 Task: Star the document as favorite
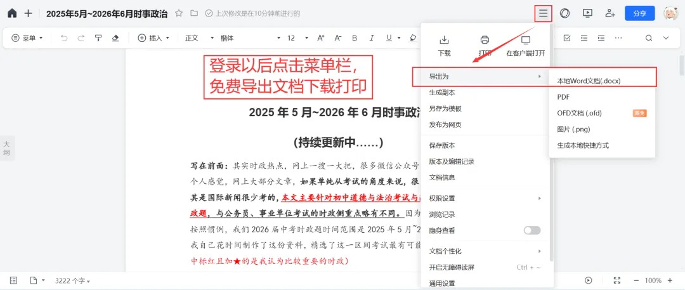(x=179, y=13)
